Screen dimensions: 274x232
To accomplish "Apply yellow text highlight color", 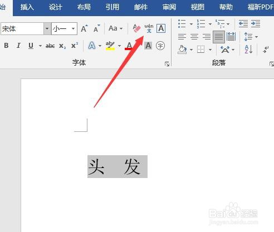I will pyautogui.click(x=110, y=46).
